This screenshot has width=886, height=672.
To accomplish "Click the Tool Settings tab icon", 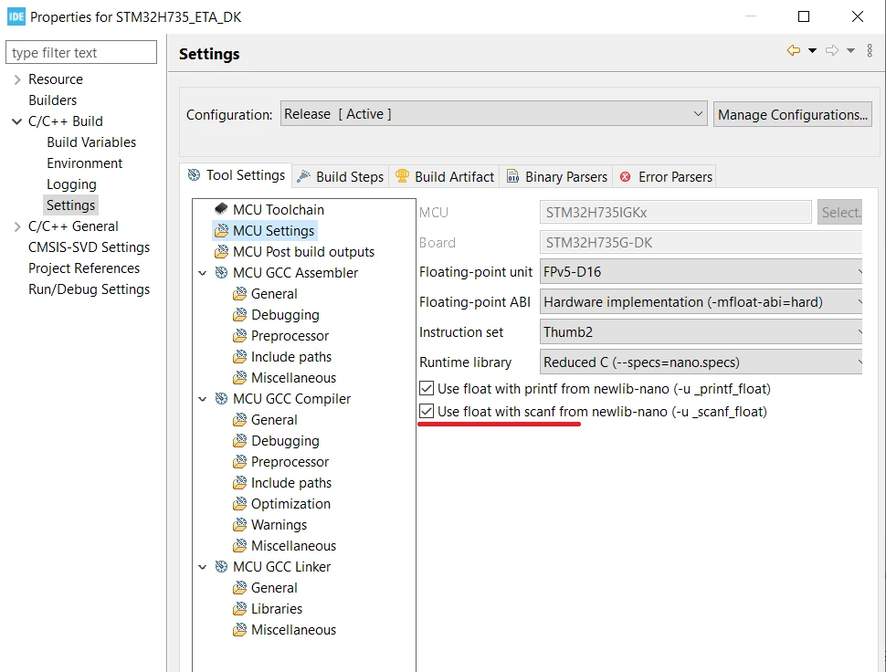I will click(x=194, y=175).
